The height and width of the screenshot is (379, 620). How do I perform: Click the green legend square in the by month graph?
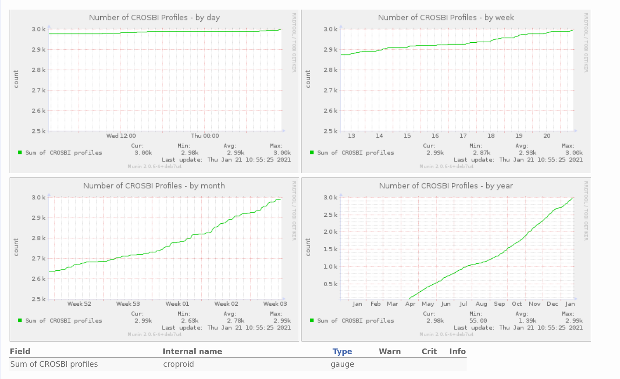(20, 320)
